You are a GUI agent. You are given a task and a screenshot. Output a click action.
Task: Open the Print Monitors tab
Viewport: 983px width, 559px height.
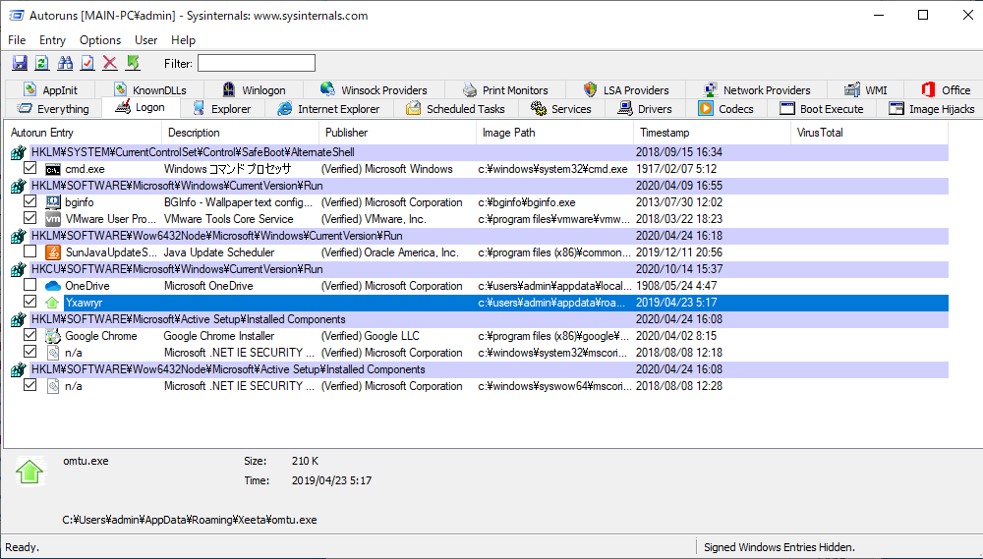pyautogui.click(x=505, y=90)
